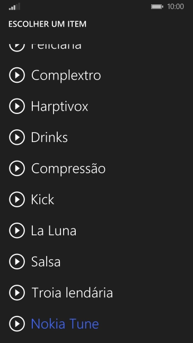Select the highlighted Nokia Tune entry

65,324
